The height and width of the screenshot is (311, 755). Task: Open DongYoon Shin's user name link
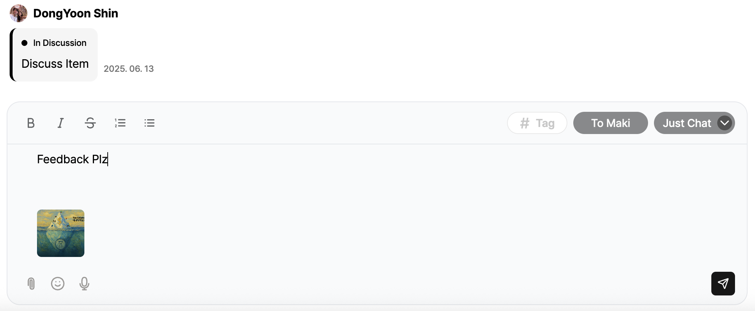point(75,13)
